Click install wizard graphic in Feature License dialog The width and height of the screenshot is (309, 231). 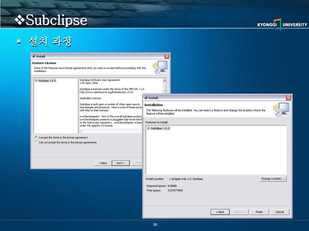tap(160, 67)
